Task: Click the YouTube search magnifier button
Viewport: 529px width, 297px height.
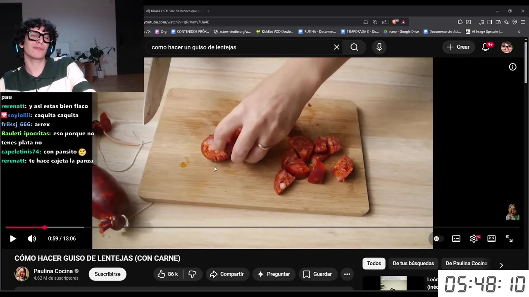Action: click(354, 47)
